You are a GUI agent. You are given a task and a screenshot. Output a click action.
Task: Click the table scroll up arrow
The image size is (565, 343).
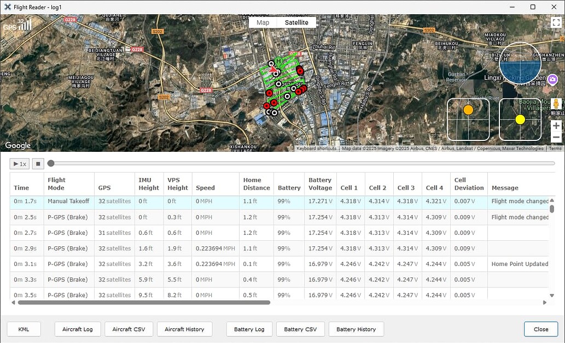pos(552,200)
